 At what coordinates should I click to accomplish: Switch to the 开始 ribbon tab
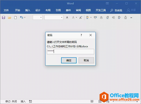click(18, 10)
